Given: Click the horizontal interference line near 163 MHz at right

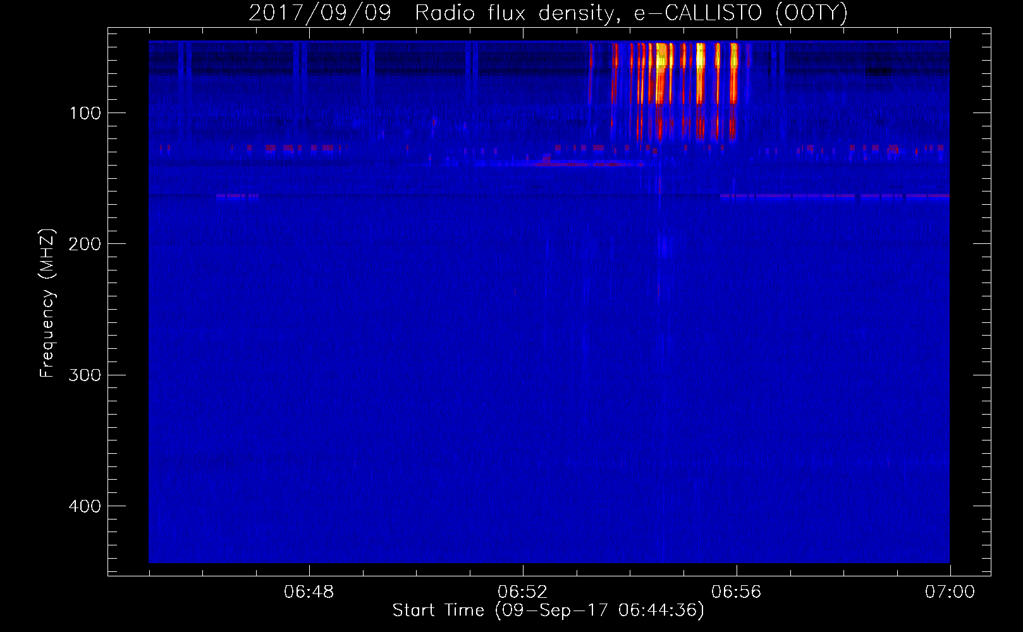Looking at the screenshot, I should (835, 197).
